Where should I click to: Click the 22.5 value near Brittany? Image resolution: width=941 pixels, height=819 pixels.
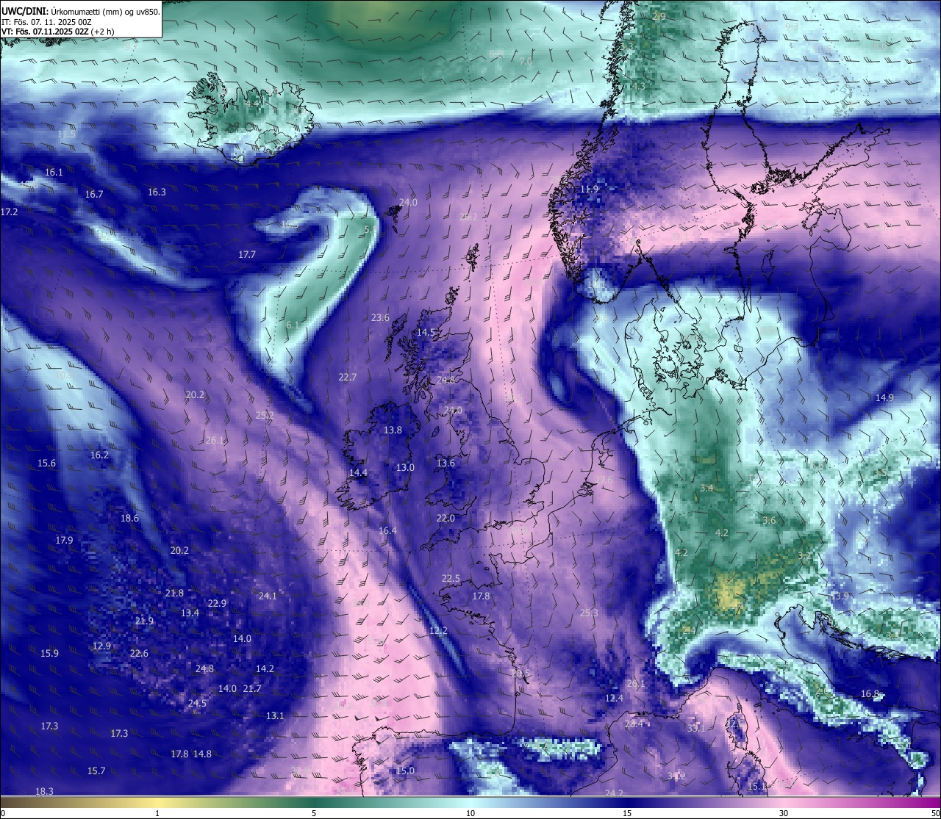tap(451, 579)
